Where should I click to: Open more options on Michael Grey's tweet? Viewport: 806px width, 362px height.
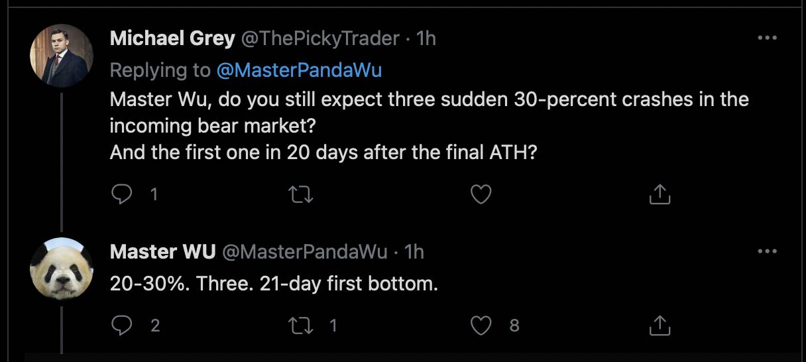click(767, 38)
